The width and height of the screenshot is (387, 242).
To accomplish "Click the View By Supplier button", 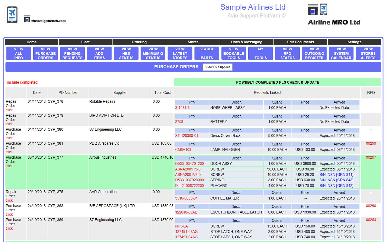I will click(217, 67).
